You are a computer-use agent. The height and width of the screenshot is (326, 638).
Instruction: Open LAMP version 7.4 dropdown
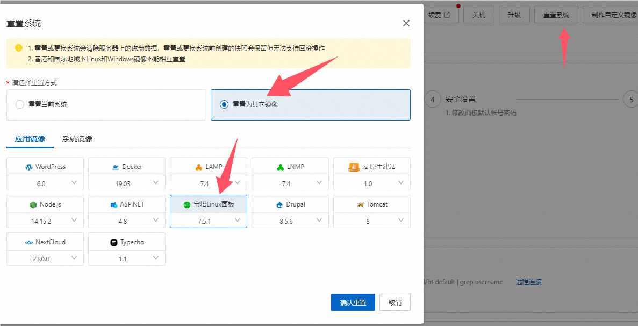coord(209,183)
